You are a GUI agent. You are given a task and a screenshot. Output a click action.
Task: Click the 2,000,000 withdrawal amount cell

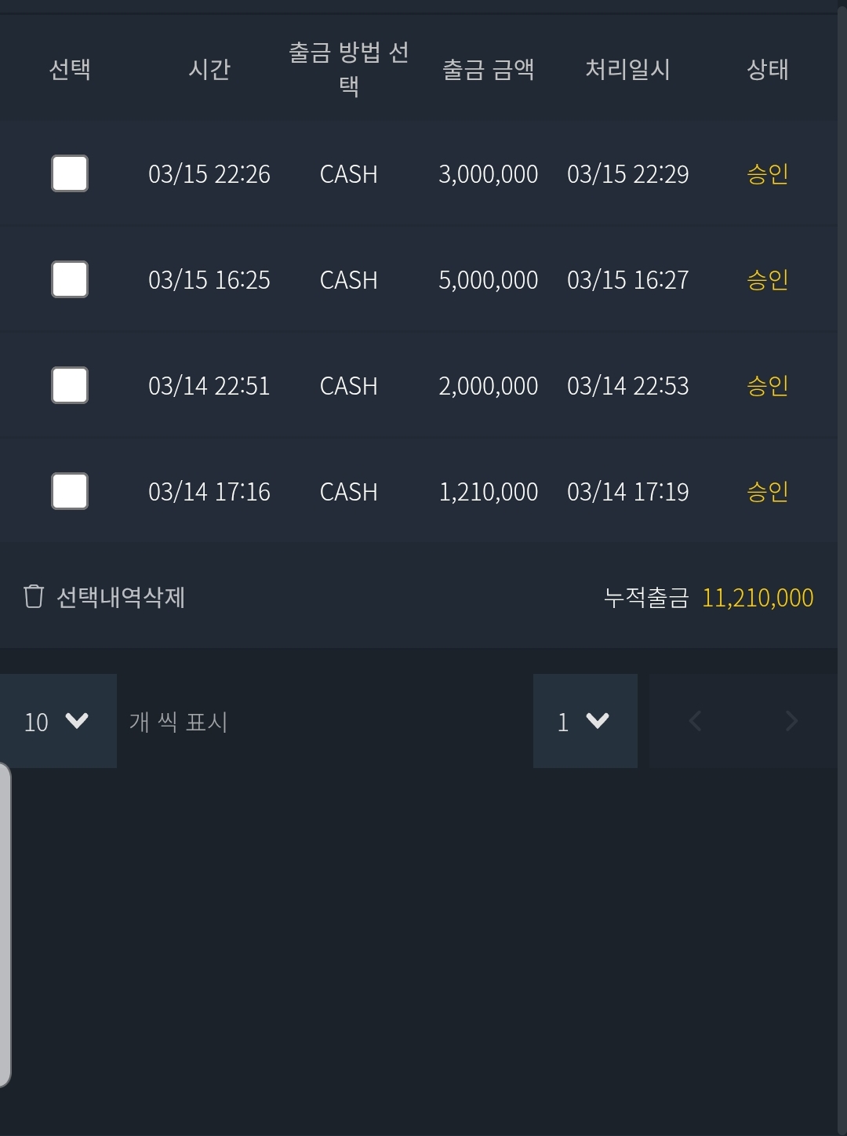(x=488, y=386)
